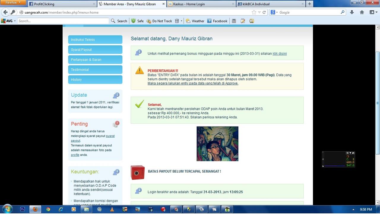Click the info icon beside Update heading

(116, 95)
